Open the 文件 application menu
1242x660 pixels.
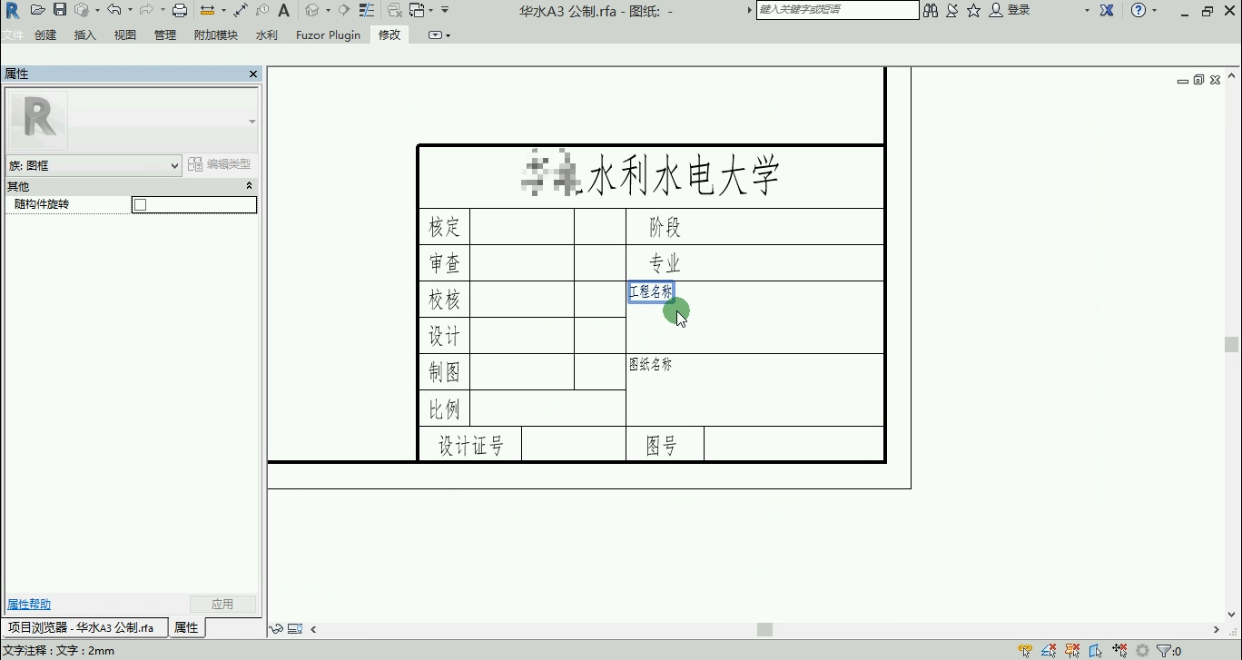(x=13, y=35)
